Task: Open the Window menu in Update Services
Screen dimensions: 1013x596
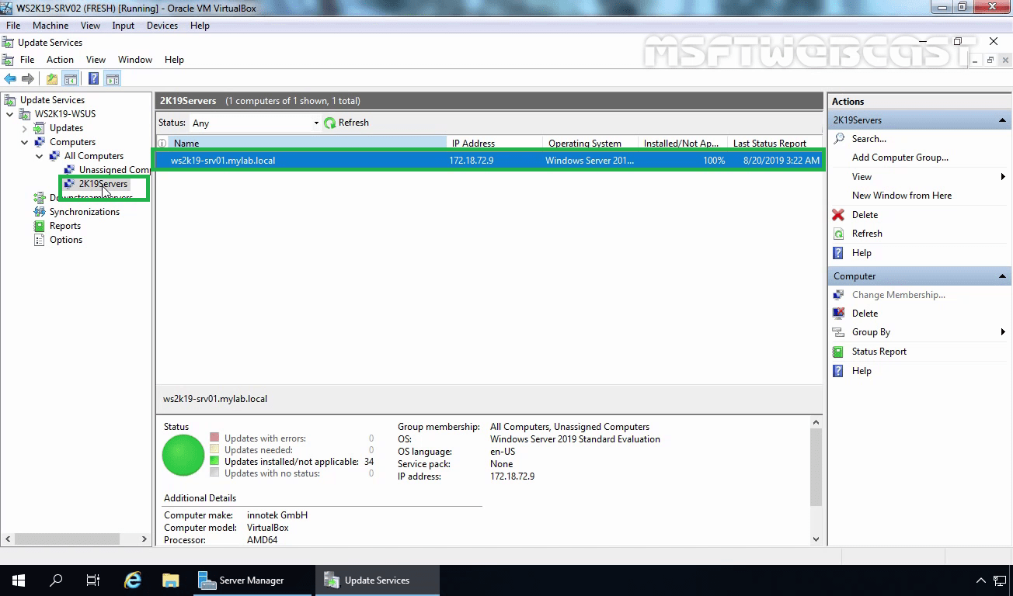Action: tap(135, 60)
